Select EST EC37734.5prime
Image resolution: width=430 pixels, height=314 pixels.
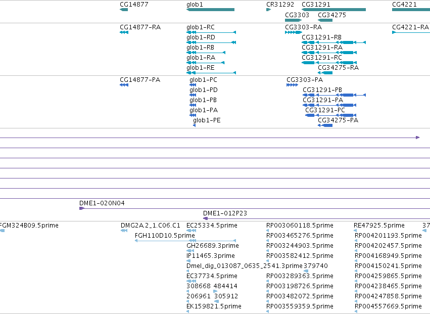(191, 281)
